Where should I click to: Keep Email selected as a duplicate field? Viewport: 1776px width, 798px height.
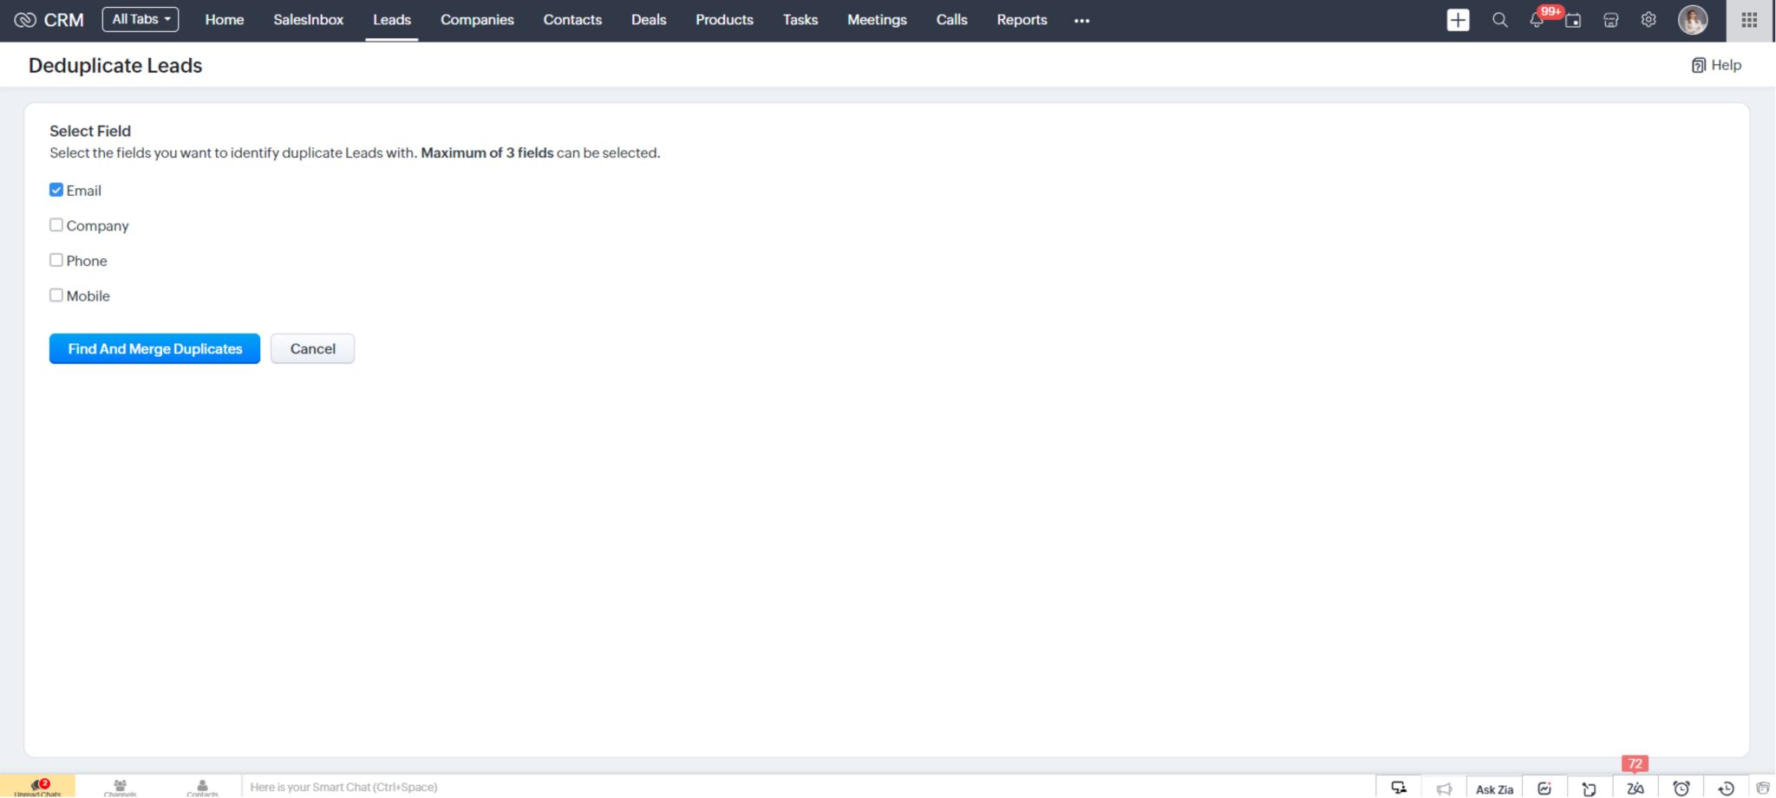click(x=56, y=189)
